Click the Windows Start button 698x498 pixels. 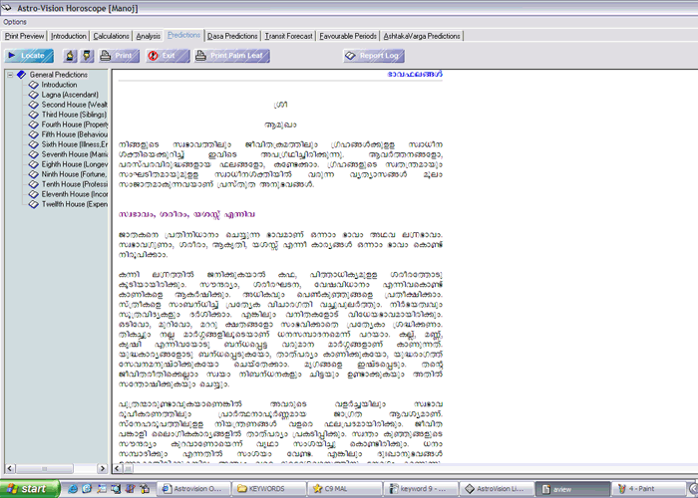(x=29, y=489)
